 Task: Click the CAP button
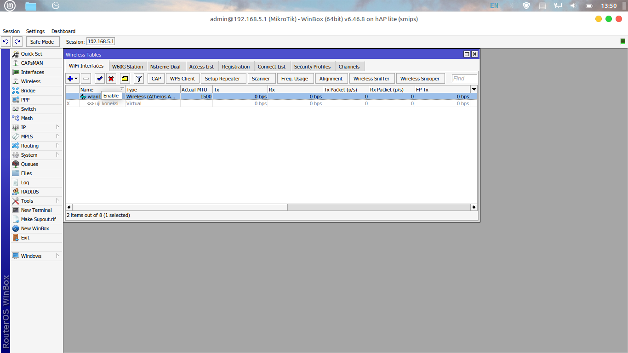[156, 79]
